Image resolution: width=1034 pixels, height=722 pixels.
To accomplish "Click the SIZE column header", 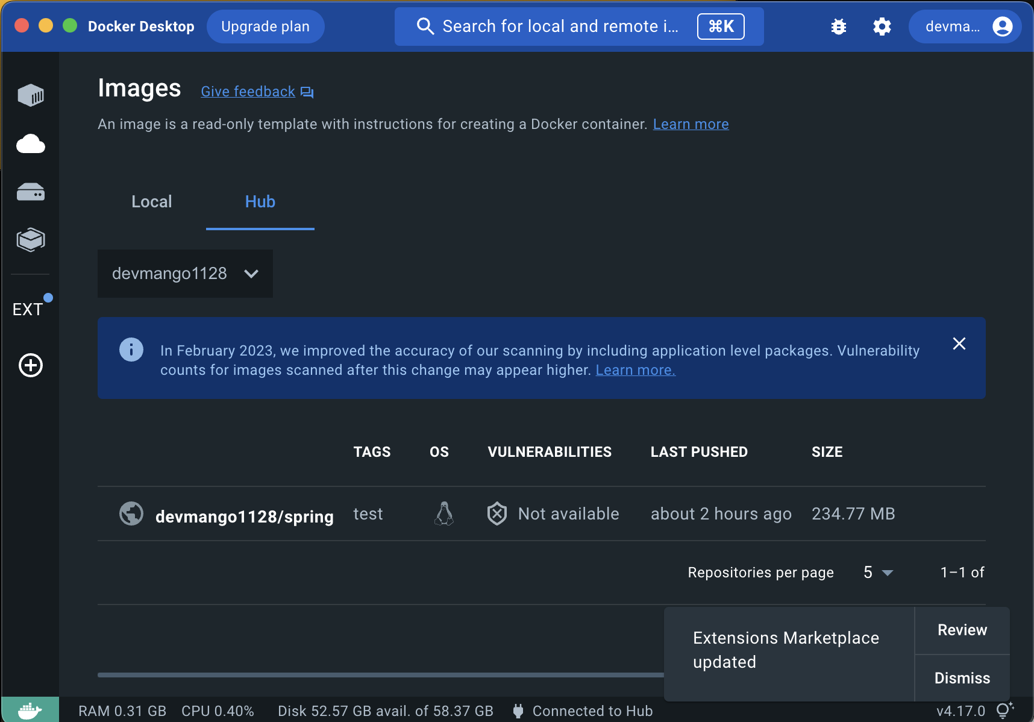I will 827,452.
